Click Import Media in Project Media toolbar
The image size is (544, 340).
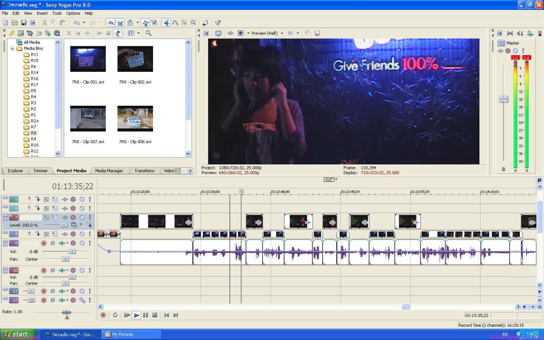(21, 34)
